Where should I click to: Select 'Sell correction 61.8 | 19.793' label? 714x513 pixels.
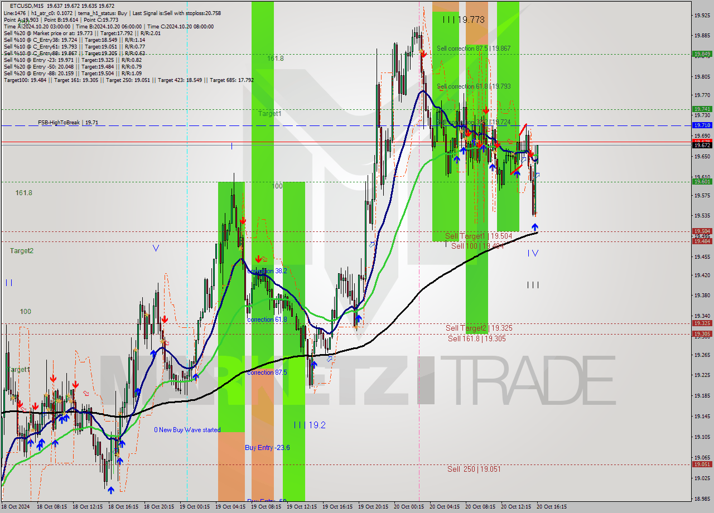[474, 86]
